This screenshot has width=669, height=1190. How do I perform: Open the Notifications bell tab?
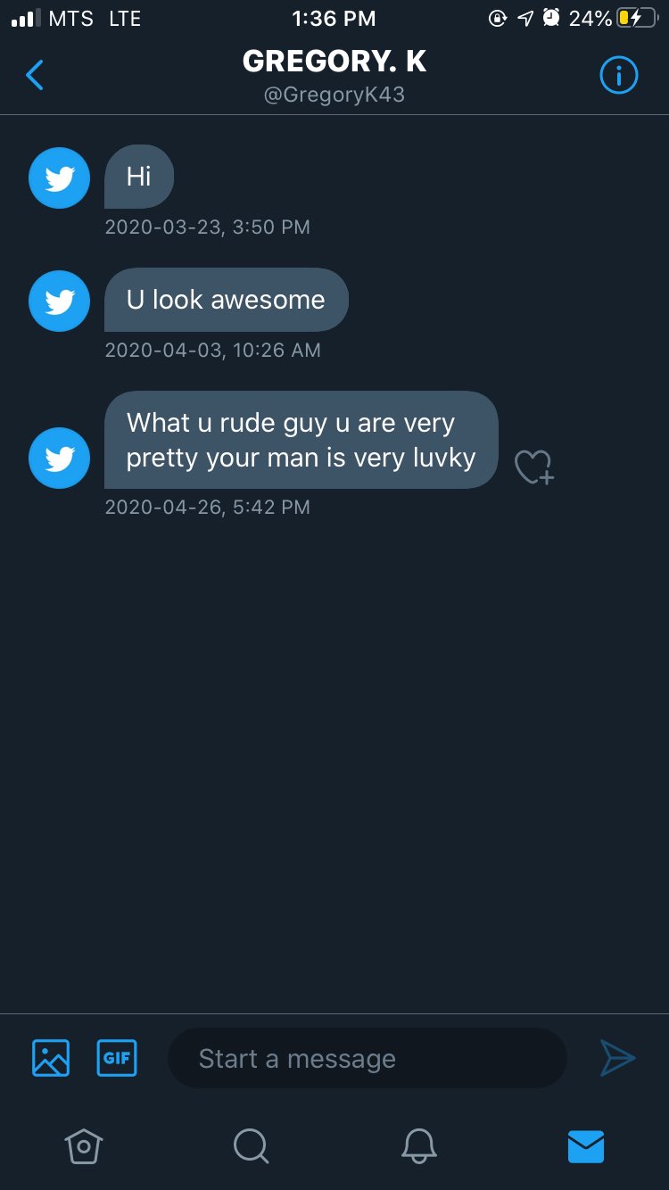(x=418, y=1145)
